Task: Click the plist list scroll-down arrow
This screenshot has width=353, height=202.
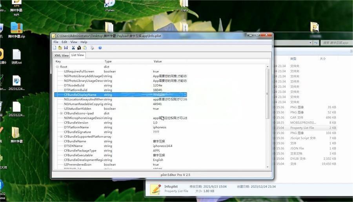Action: click(267, 167)
